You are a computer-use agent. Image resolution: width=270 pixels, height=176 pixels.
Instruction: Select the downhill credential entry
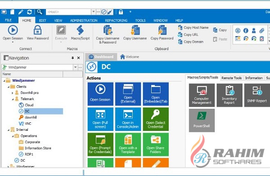tap(28, 117)
